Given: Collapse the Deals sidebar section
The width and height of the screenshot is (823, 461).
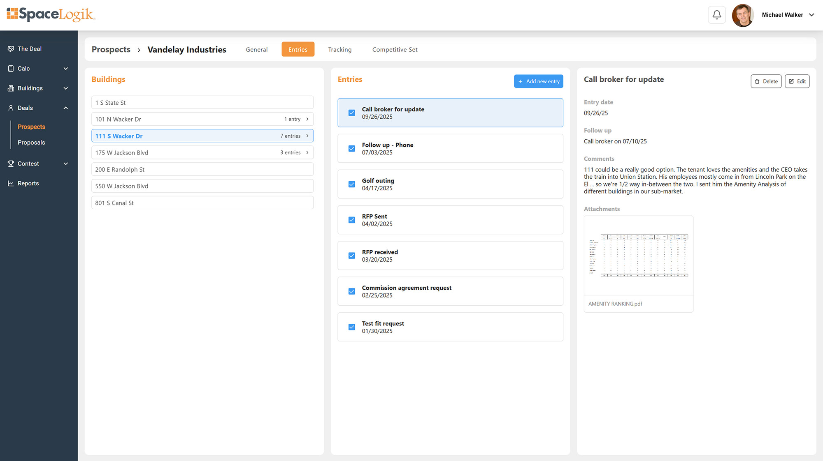Looking at the screenshot, I should point(65,108).
